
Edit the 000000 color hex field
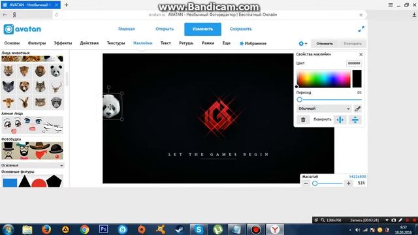354,63
